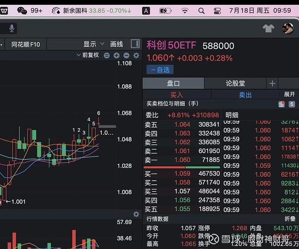The height and width of the screenshot is (249, 299).
Task: Open the user profile avatar
Action: point(288,28)
